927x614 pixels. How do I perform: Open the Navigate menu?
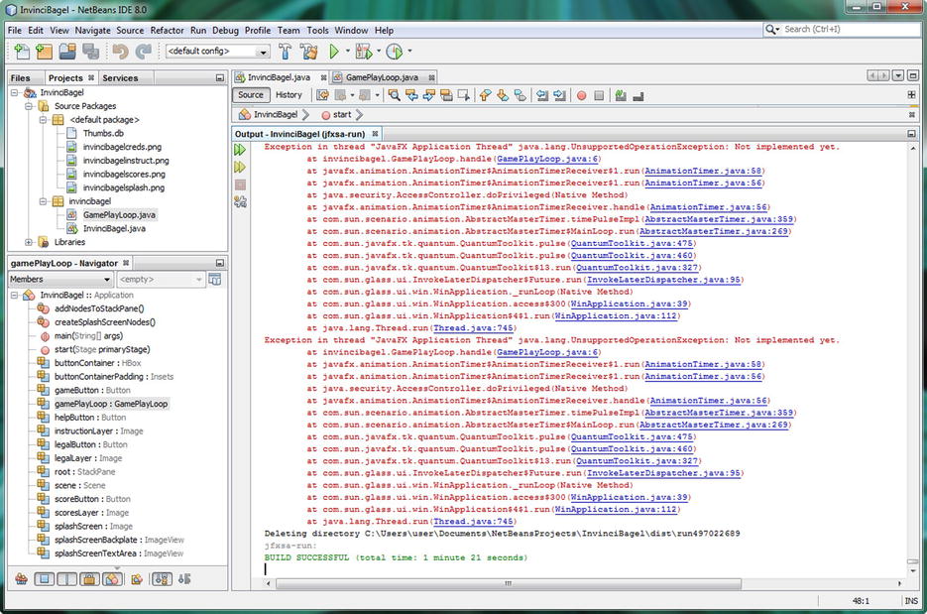[x=93, y=30]
